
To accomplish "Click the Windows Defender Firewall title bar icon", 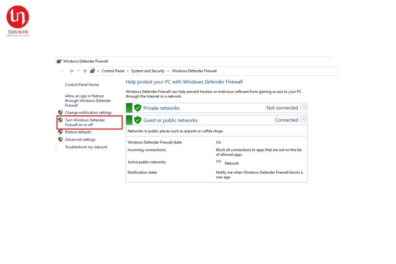I will coord(59,61).
